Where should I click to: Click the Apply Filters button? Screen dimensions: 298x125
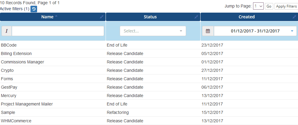tap(286, 6)
